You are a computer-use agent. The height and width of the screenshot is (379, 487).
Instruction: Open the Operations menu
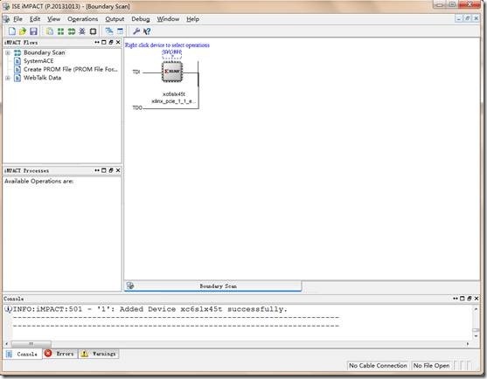coord(82,19)
